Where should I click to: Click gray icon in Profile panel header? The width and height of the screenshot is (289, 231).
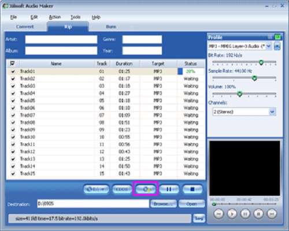click(271, 36)
